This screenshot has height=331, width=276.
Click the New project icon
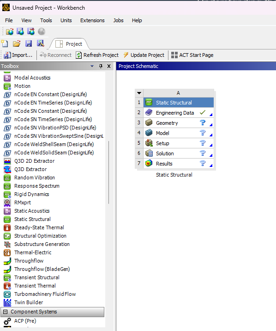[5, 43]
